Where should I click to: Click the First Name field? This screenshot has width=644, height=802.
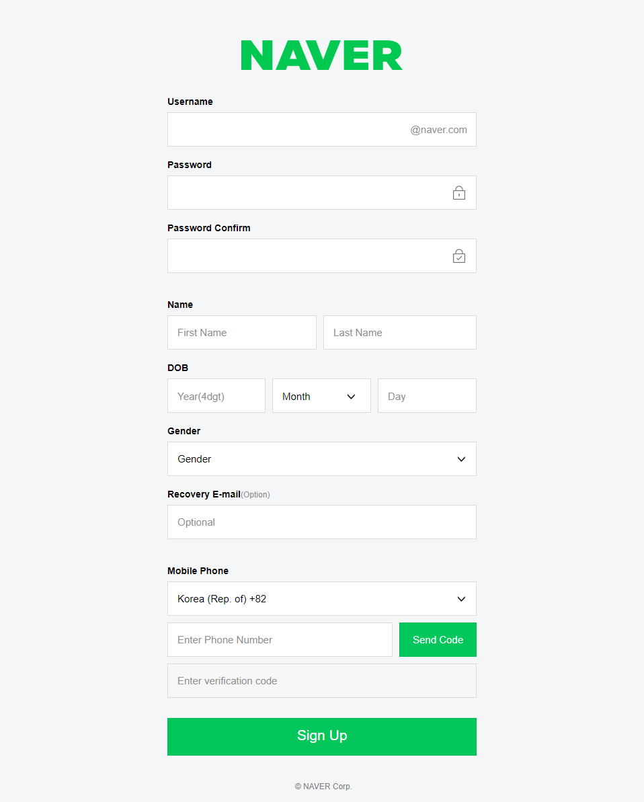point(241,333)
